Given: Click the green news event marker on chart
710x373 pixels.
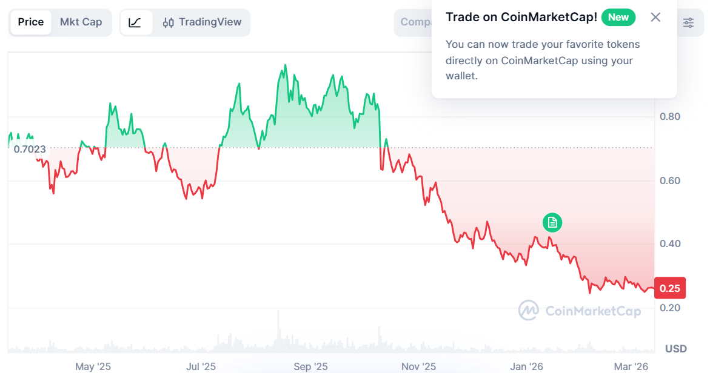Looking at the screenshot, I should (552, 223).
